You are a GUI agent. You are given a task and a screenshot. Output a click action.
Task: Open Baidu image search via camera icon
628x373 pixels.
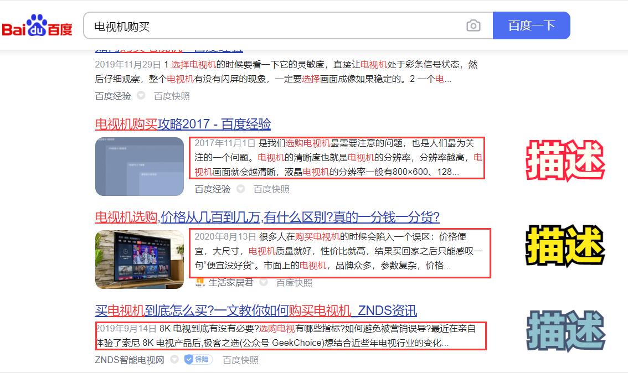tap(474, 25)
